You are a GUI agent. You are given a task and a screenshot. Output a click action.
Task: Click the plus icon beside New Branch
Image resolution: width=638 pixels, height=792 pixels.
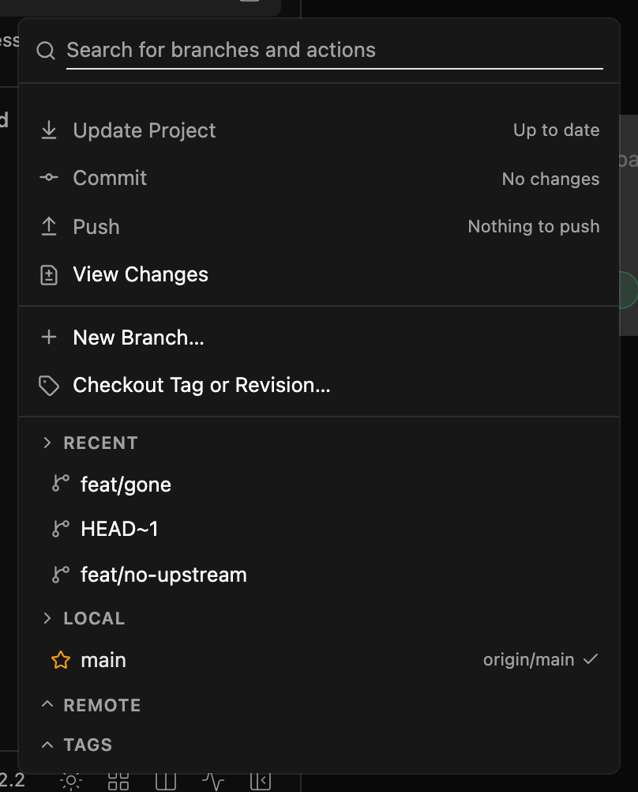click(49, 337)
